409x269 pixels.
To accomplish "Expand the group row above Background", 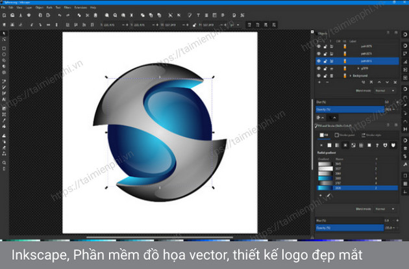I will [x=358, y=68].
